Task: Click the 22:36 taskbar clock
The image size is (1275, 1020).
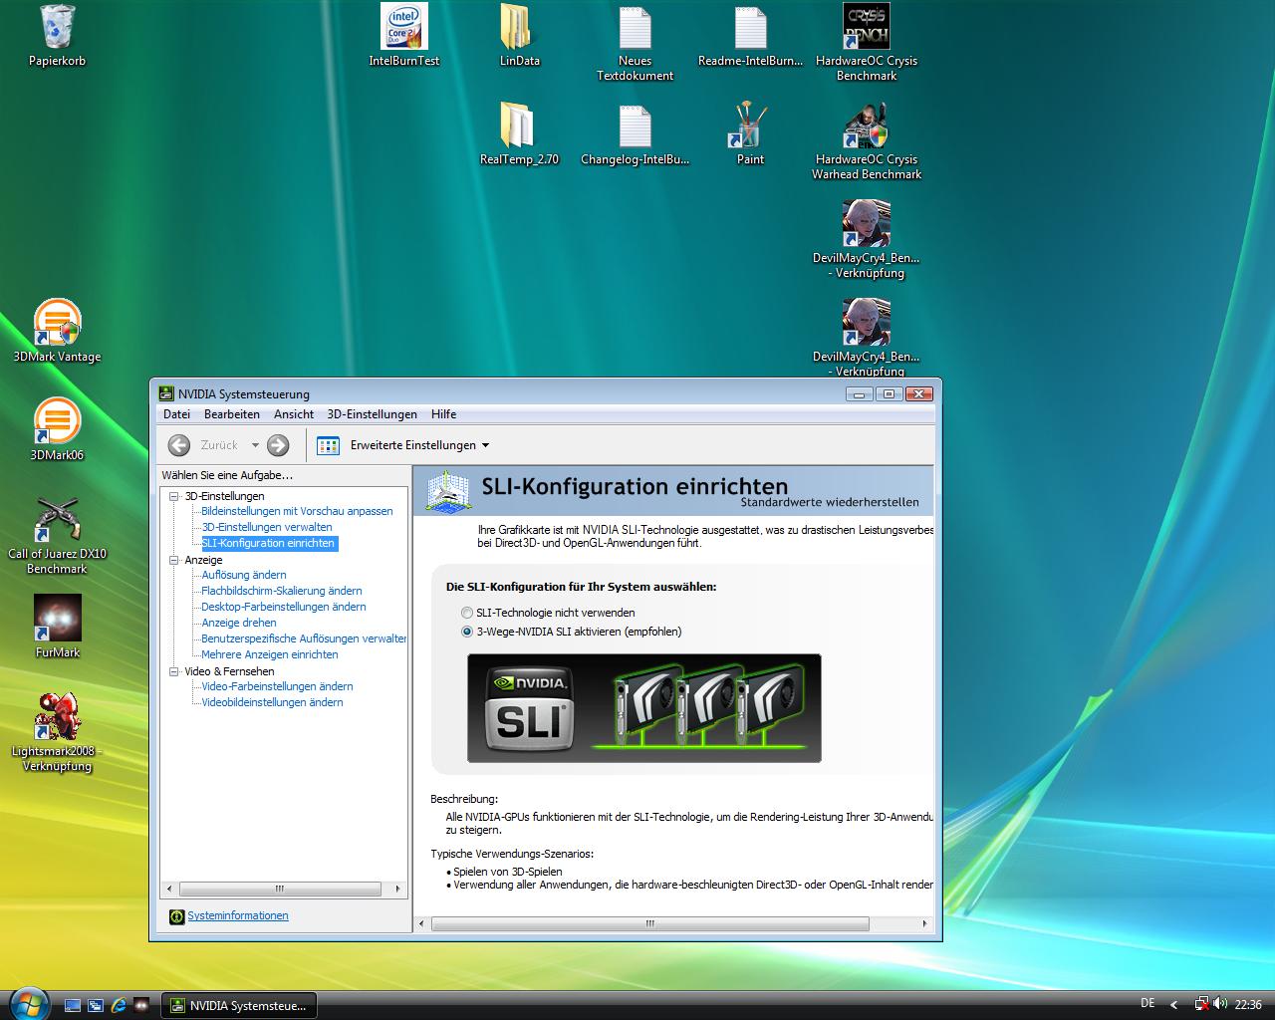Action: (1248, 1005)
